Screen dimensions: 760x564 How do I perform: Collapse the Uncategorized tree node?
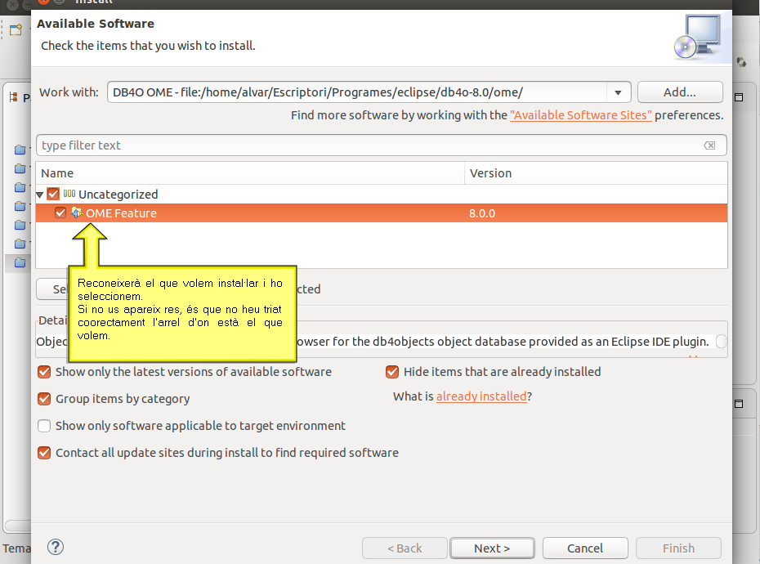(40, 195)
